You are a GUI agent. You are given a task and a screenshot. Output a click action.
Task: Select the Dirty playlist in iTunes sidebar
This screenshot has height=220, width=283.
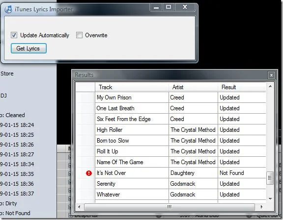click(8, 203)
